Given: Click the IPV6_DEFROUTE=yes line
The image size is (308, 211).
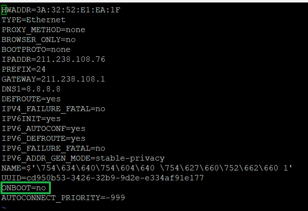Looking at the screenshot, I should pos(44,138).
